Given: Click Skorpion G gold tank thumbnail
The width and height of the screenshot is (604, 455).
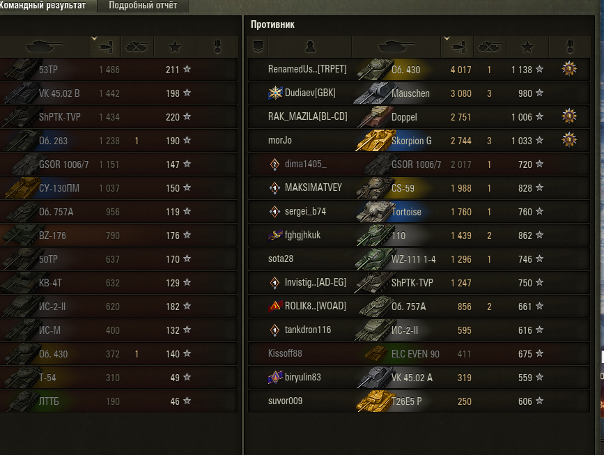Looking at the screenshot, I should point(373,140).
